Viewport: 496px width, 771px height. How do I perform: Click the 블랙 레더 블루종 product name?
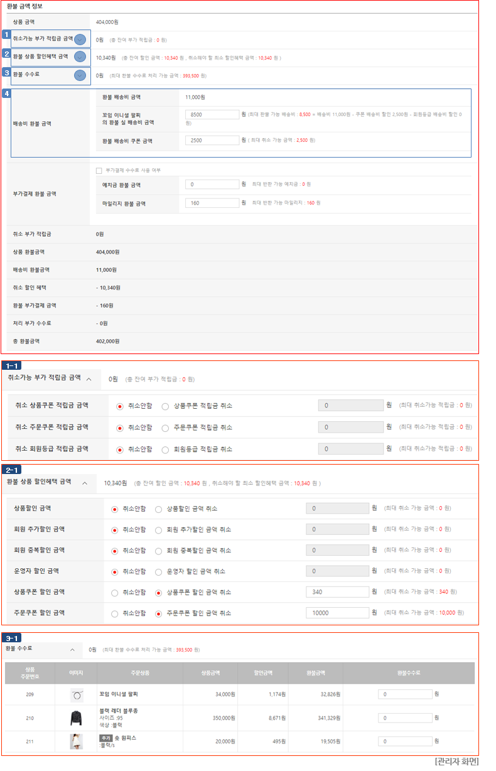119,710
